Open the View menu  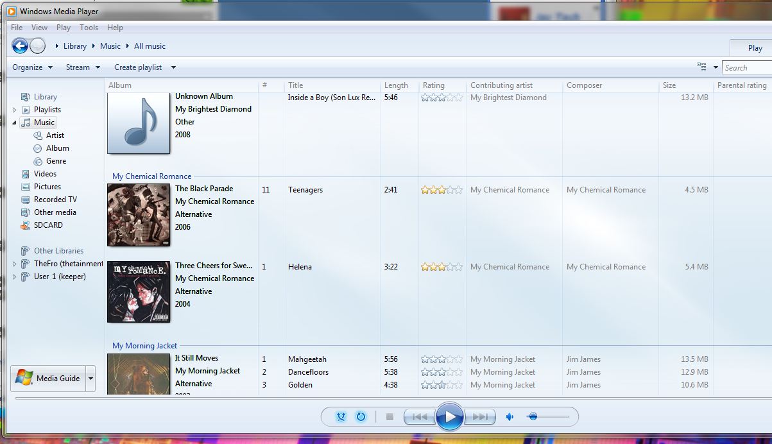coord(40,28)
